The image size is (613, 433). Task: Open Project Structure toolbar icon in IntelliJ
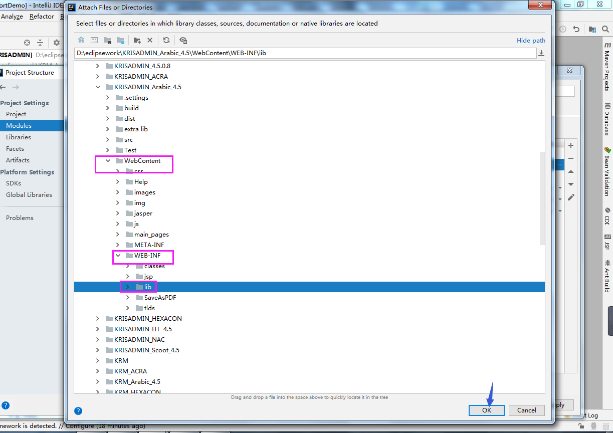[592, 29]
